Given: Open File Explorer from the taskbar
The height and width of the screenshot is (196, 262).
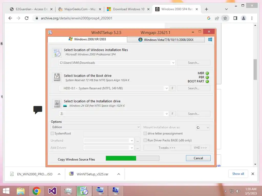Looking at the screenshot, I should [20, 191].
